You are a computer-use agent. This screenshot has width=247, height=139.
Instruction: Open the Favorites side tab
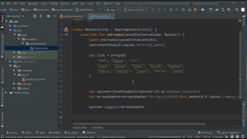[2, 119]
